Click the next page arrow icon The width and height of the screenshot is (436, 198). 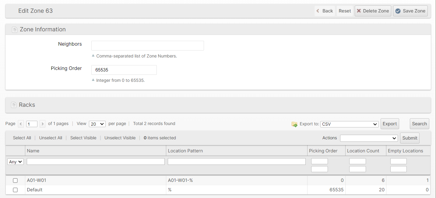(x=43, y=124)
